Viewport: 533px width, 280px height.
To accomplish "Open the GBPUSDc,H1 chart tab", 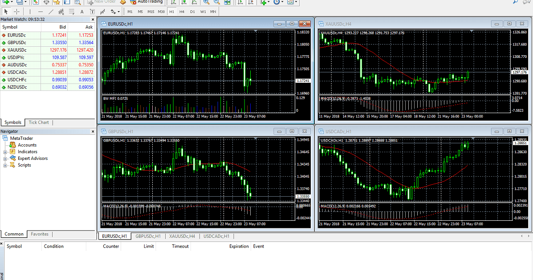I will click(x=148, y=236).
